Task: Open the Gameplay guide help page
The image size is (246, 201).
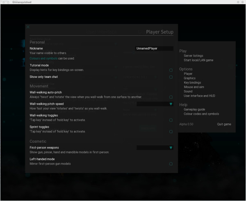Action: [194, 110]
